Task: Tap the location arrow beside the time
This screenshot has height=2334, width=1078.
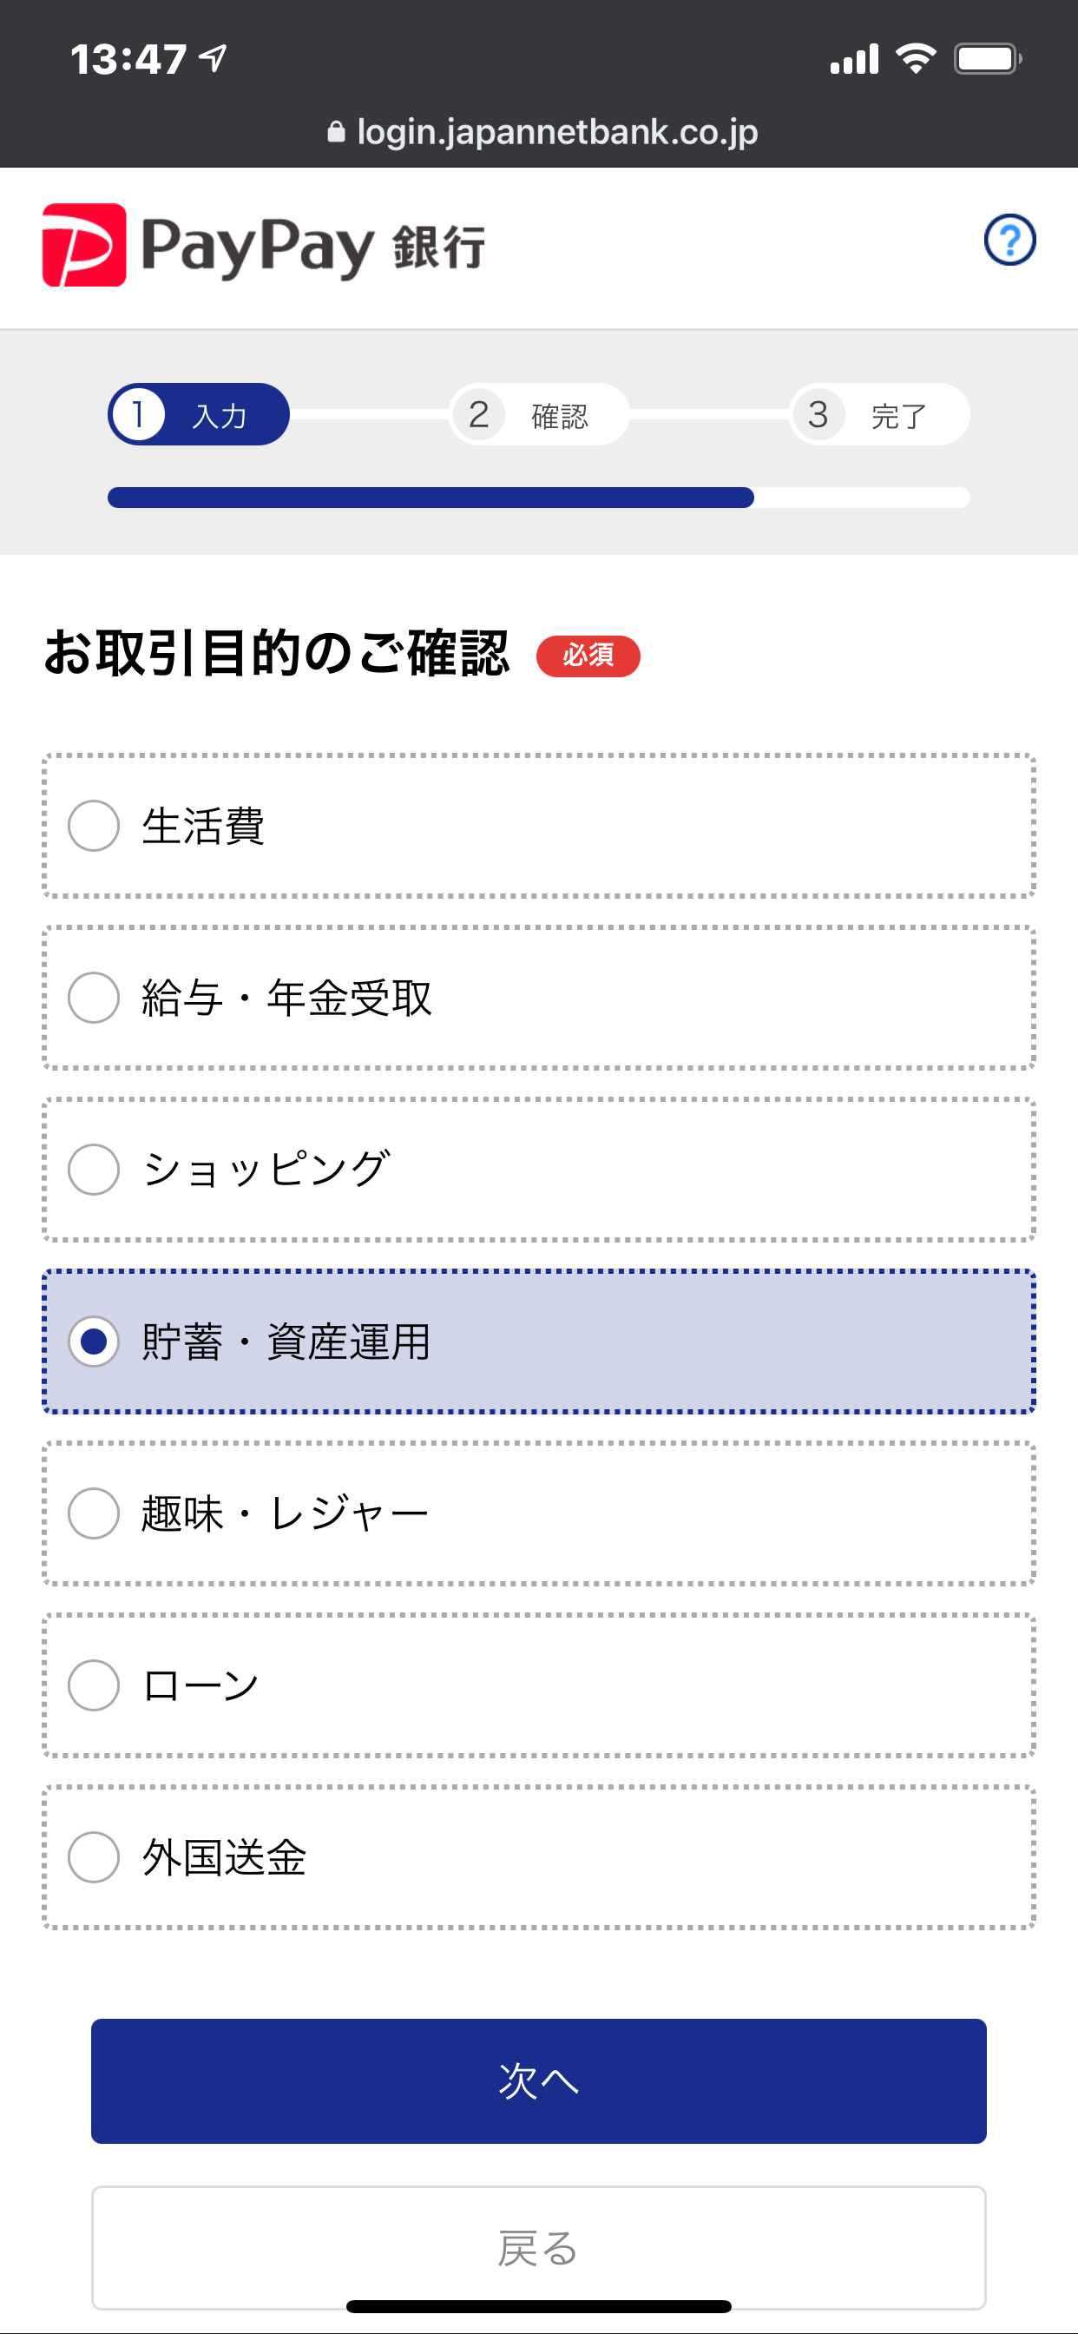Action: click(x=214, y=59)
